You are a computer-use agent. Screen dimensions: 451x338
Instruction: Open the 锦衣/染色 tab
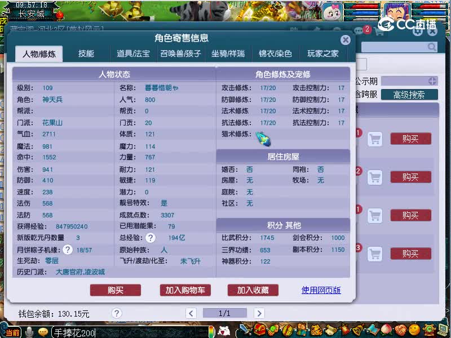pyautogui.click(x=275, y=54)
